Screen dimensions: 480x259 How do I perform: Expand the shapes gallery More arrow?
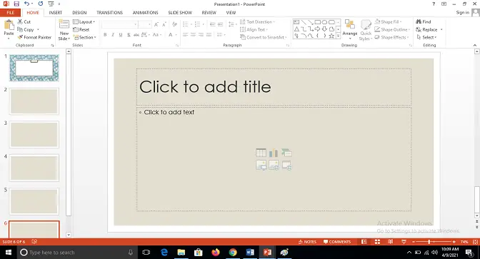point(339,36)
